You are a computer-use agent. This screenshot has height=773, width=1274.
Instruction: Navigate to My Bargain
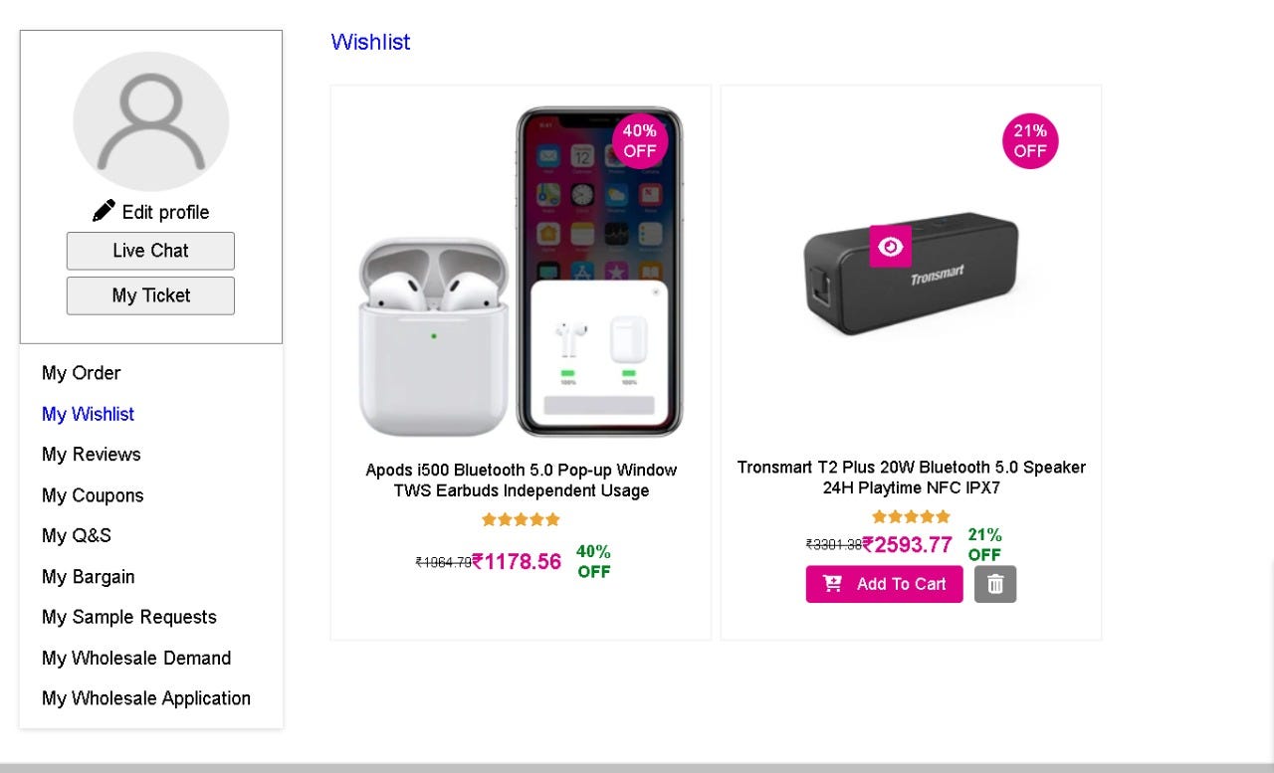88,577
